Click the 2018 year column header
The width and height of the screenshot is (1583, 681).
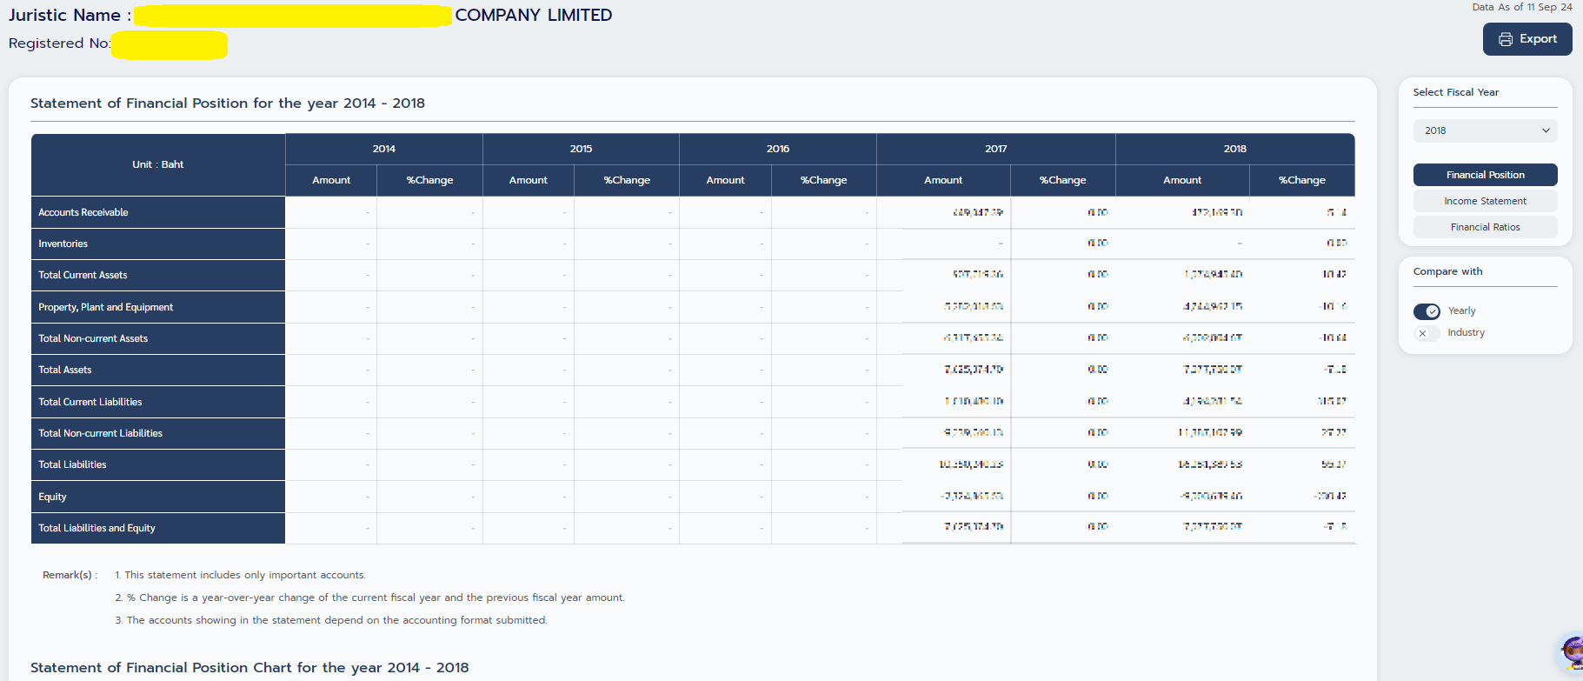(x=1234, y=149)
